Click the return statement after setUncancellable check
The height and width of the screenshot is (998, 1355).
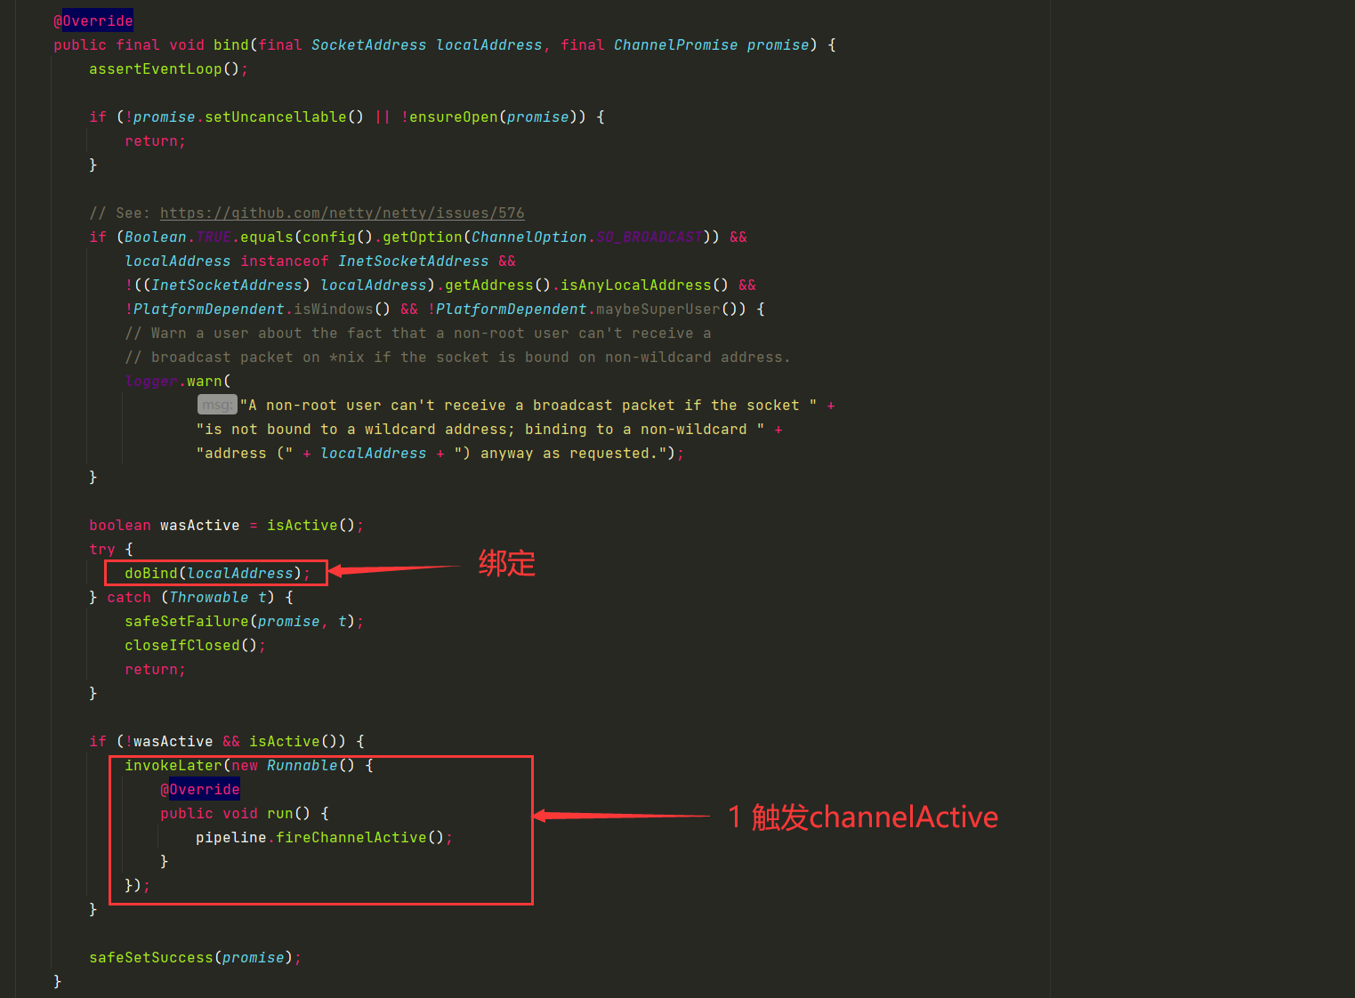point(155,141)
